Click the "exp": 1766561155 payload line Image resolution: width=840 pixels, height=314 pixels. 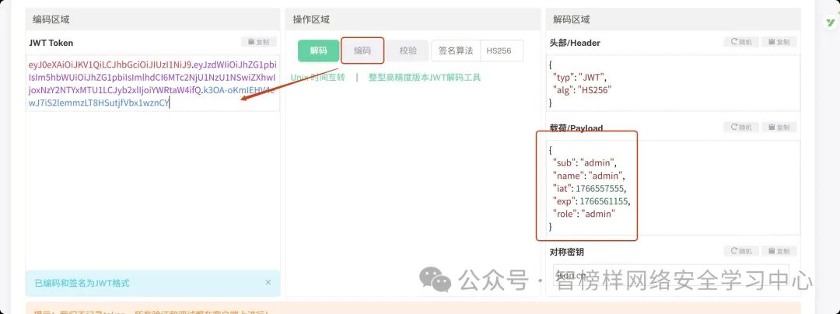pos(591,201)
